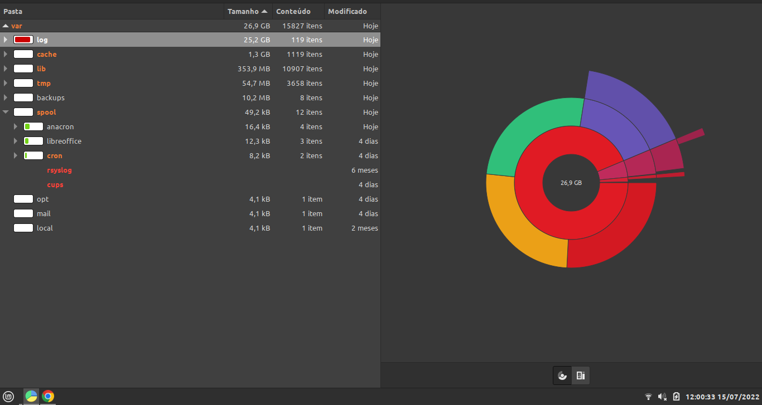Click the clock showing 12:00:33

click(721, 397)
